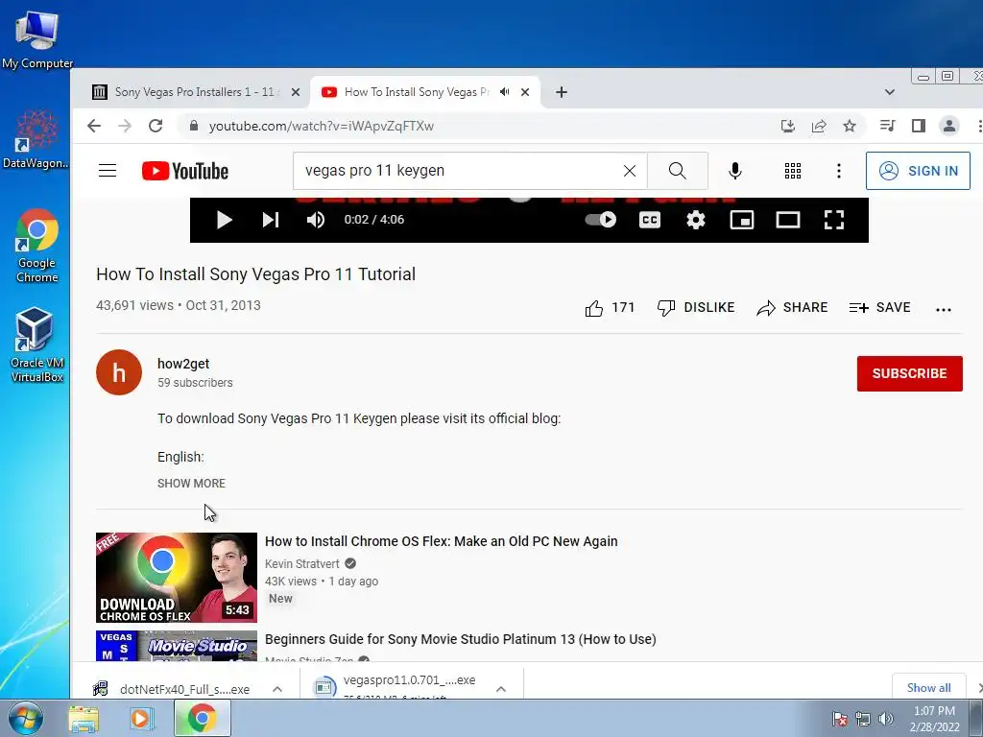Search with your voice microphone
The width and height of the screenshot is (983, 737).
[x=734, y=171]
